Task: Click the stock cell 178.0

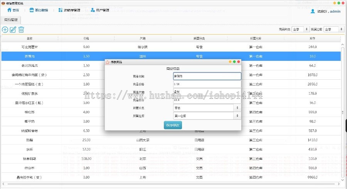Action: click(312, 94)
